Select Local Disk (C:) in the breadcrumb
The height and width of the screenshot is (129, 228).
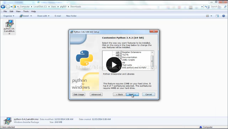click(40, 7)
